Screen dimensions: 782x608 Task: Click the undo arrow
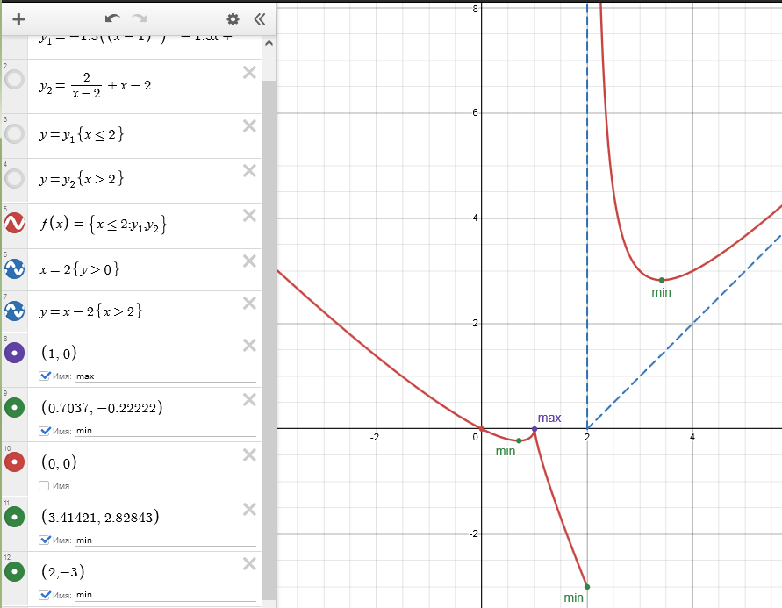click(112, 18)
